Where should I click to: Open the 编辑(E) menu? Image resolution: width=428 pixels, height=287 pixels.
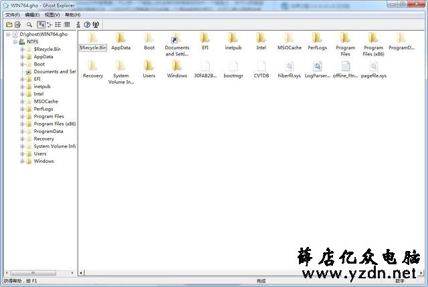click(x=32, y=15)
